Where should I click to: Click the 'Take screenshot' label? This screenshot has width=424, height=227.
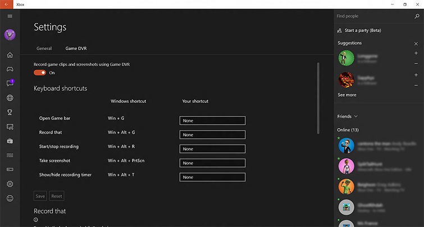54,161
